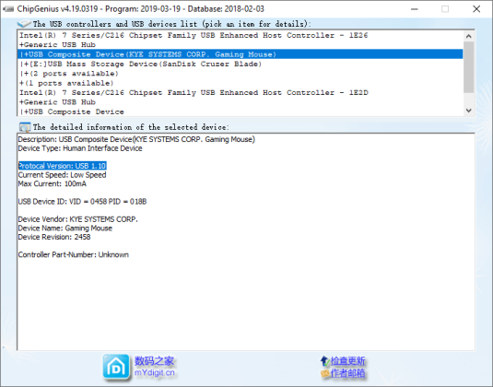Click the magnifier icon beside detailed information
The image size is (493, 387).
[x=25, y=127]
